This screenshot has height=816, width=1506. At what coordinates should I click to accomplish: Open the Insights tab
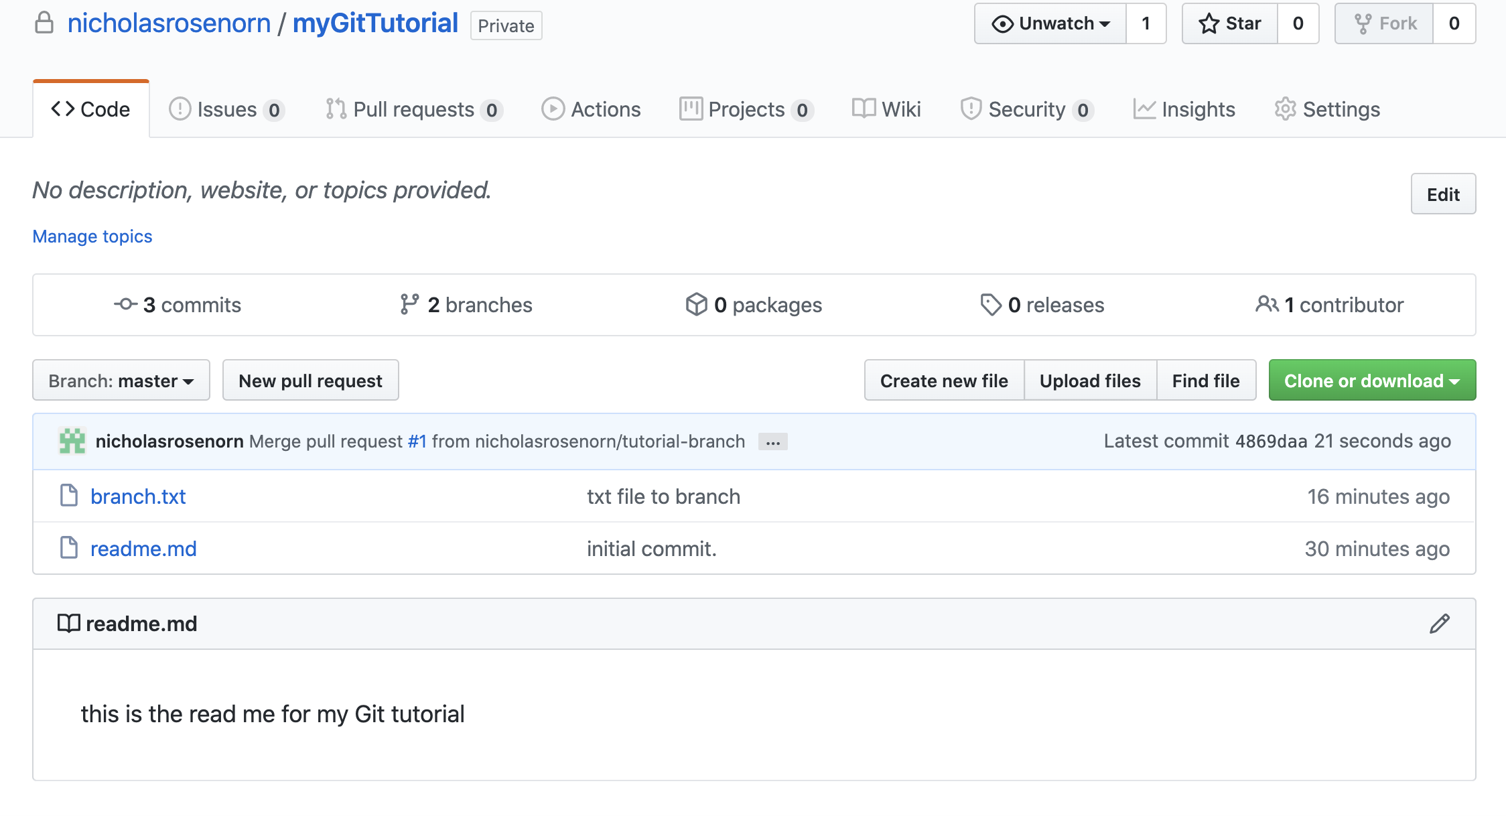point(1184,109)
